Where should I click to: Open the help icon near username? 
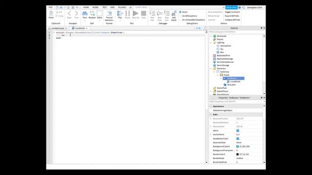tap(239, 7)
